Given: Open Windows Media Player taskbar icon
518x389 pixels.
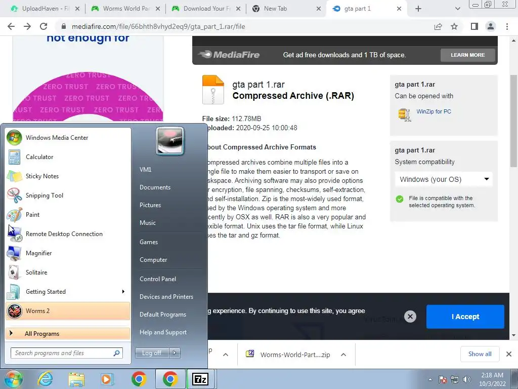Looking at the screenshot, I should pos(107,379).
